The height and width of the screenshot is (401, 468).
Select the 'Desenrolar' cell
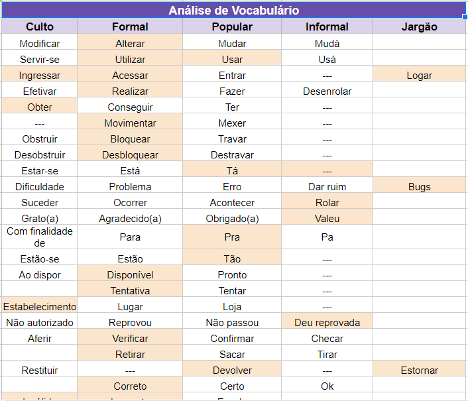(x=327, y=91)
